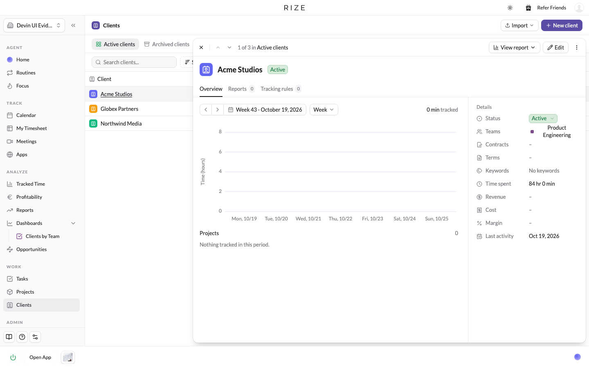Image resolution: width=589 pixels, height=368 pixels.
Task: Select the Active clients tab
Action: (x=115, y=44)
